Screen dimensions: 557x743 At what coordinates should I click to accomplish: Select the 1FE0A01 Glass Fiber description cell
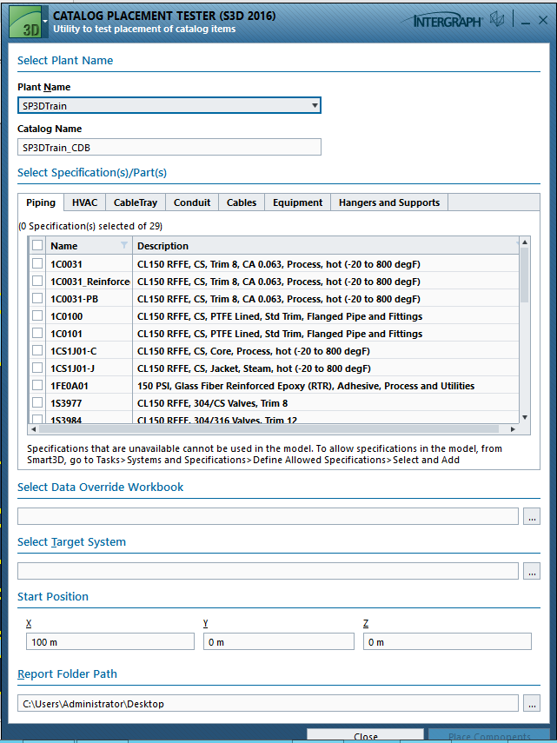[x=326, y=386]
